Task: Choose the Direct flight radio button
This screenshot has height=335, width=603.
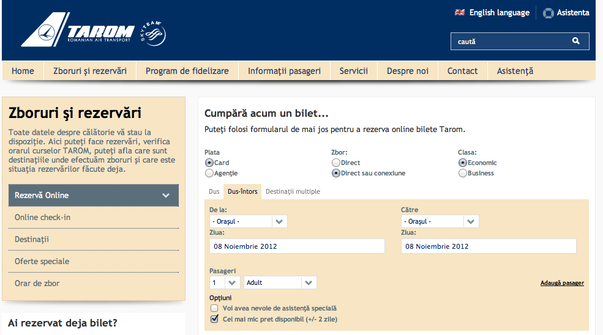Action: tap(336, 163)
